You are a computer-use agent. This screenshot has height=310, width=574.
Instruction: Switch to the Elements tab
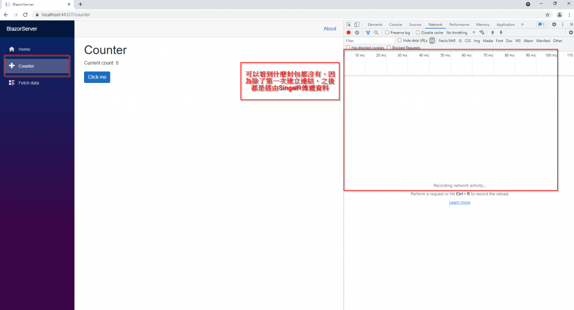tap(375, 25)
